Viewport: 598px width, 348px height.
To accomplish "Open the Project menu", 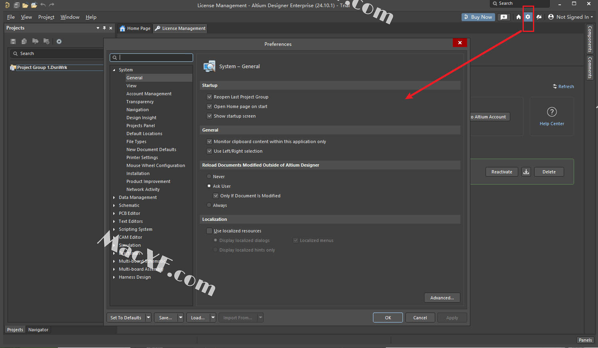I will coord(46,17).
